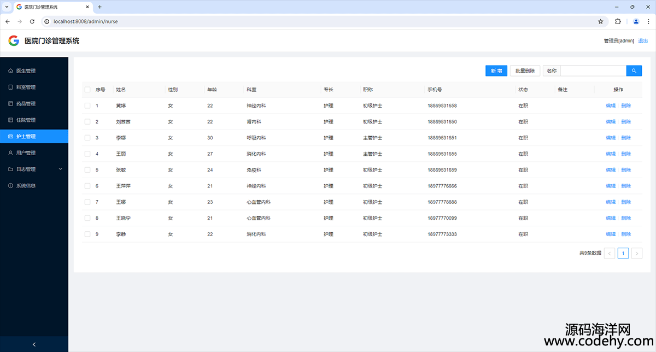Check the box for nurse 刘茜茜
The width and height of the screenshot is (656, 352).
point(87,121)
